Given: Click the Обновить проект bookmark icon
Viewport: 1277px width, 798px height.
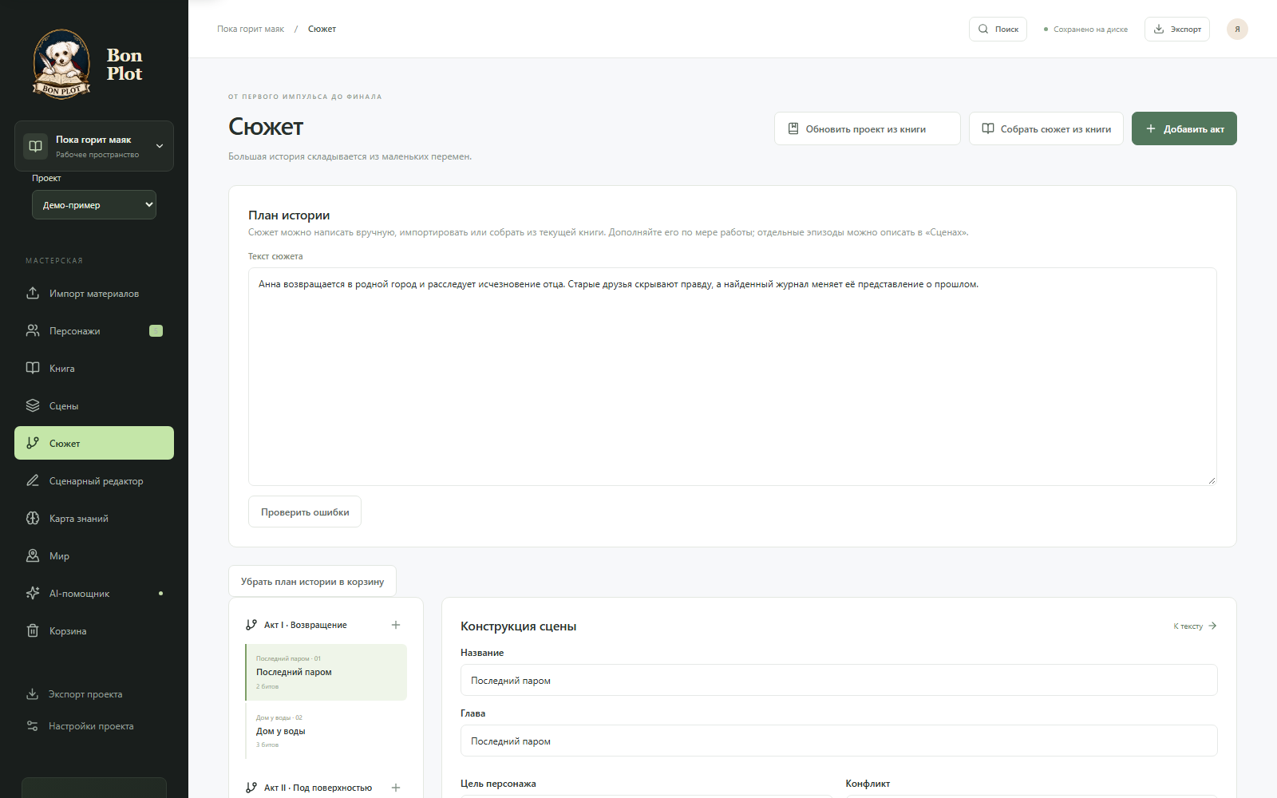Looking at the screenshot, I should pos(793,128).
